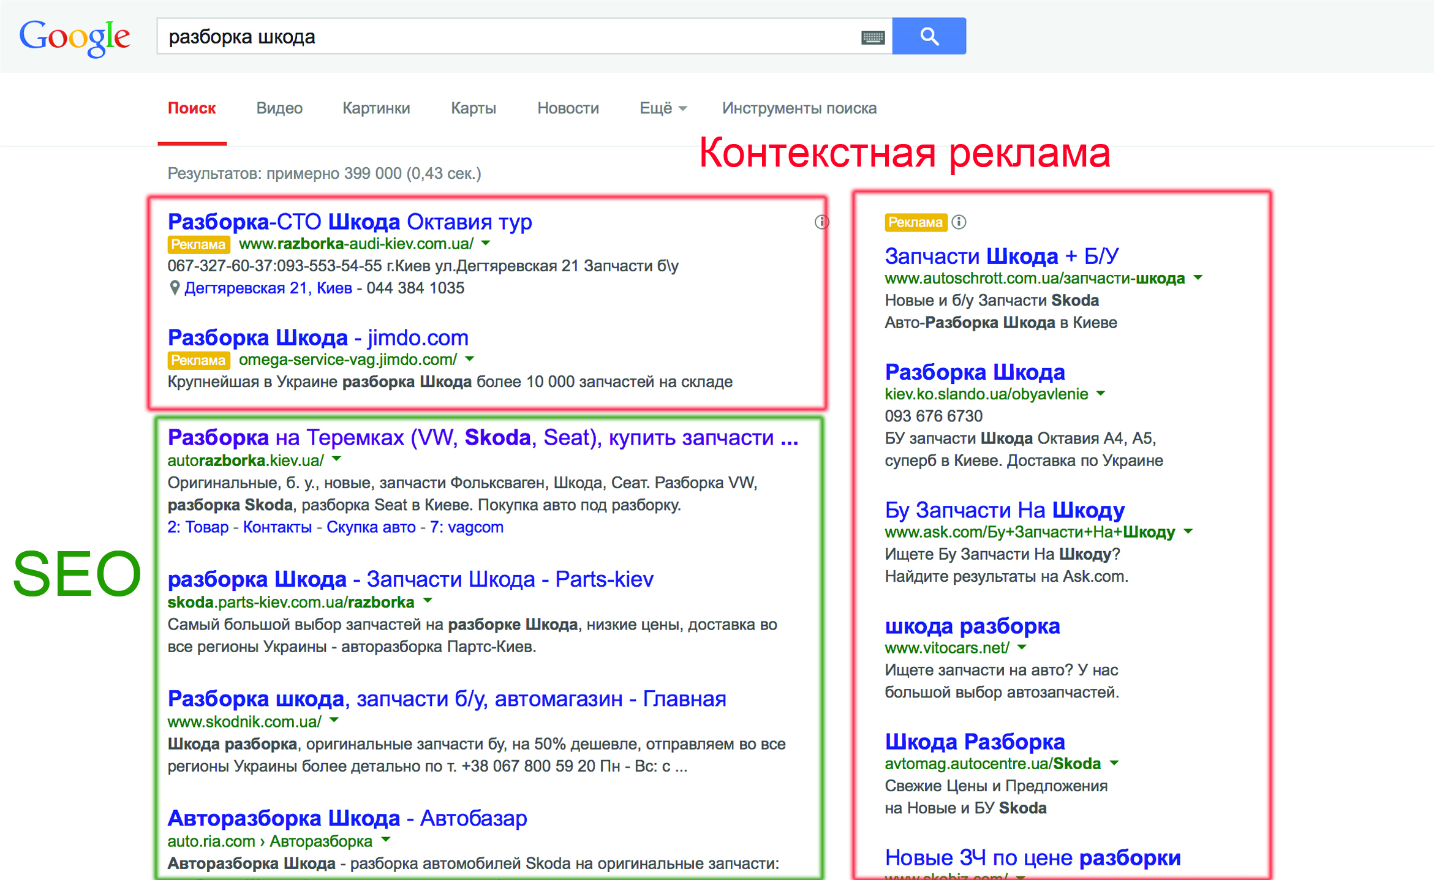Open side ad Запчасти Шкода + Б/У
The height and width of the screenshot is (880, 1434).
click(1002, 256)
